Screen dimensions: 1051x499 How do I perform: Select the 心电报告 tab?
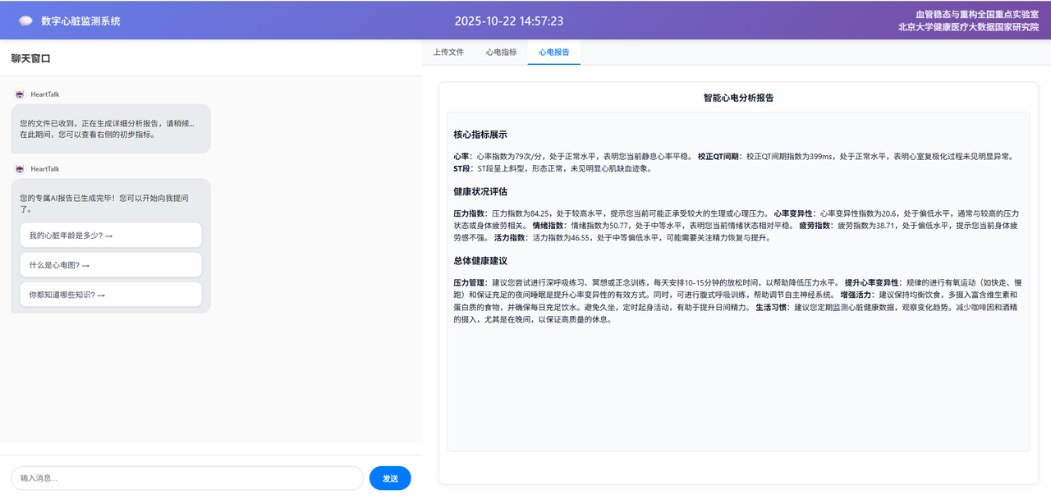pos(554,52)
